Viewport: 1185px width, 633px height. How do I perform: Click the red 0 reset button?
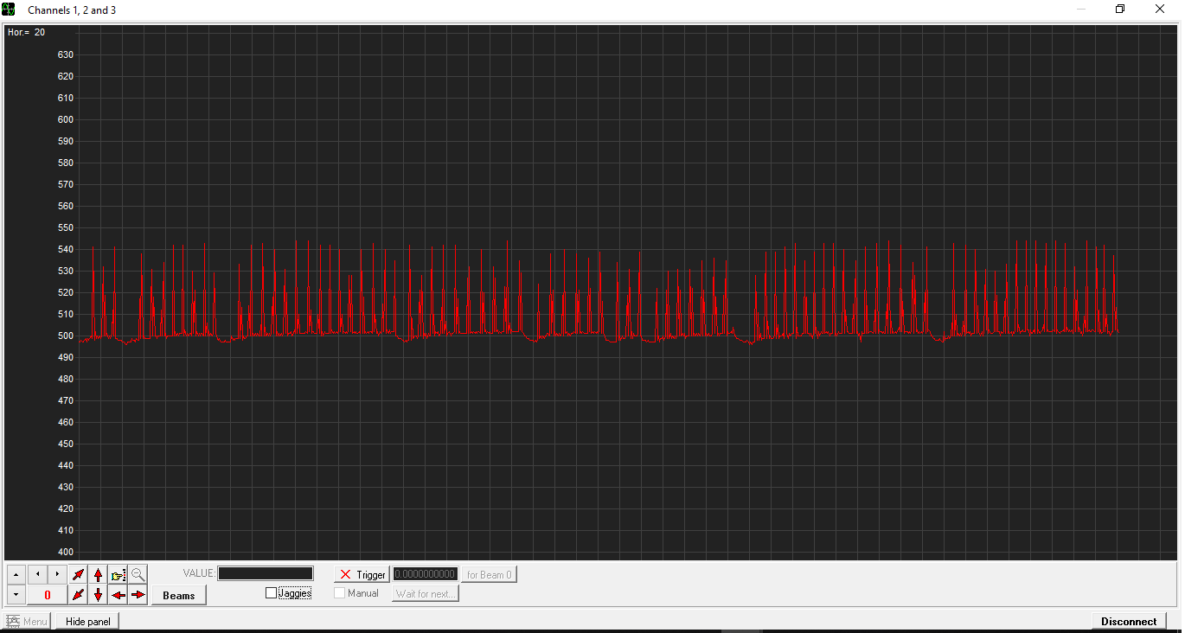pos(48,595)
